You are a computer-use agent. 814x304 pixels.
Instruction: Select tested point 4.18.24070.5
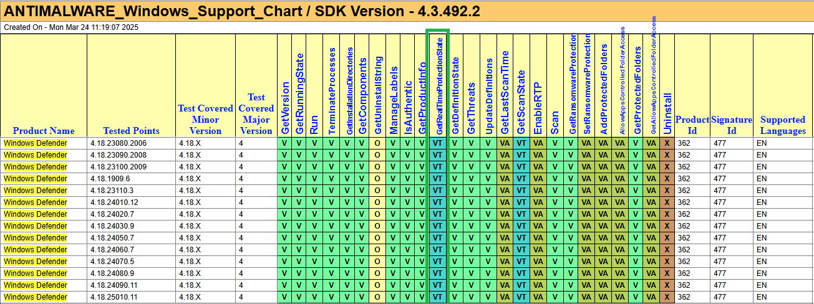[112, 262]
